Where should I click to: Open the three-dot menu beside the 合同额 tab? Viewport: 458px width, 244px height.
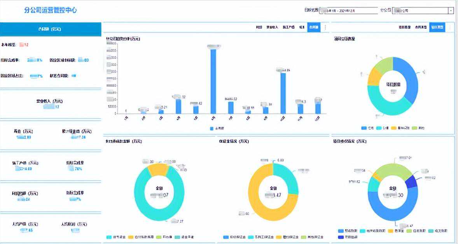tap(325, 28)
